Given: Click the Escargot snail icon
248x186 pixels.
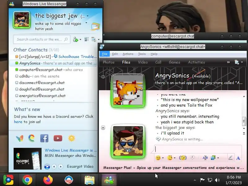Looking at the screenshot, I should [32, 138].
